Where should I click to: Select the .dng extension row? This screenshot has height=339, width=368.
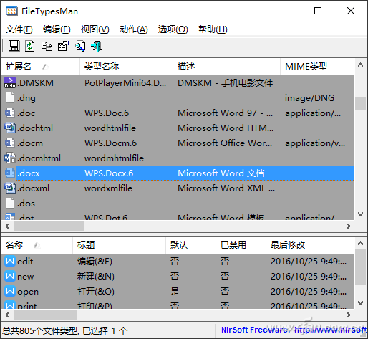(x=178, y=97)
